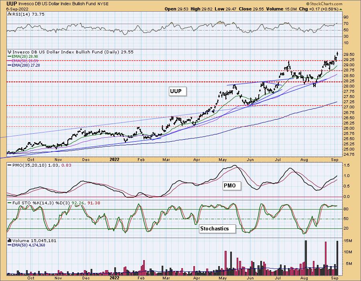Image resolution: width=361 pixels, height=281 pixels.
Task: Click the 10M volume axis label
Action: pos(348,252)
